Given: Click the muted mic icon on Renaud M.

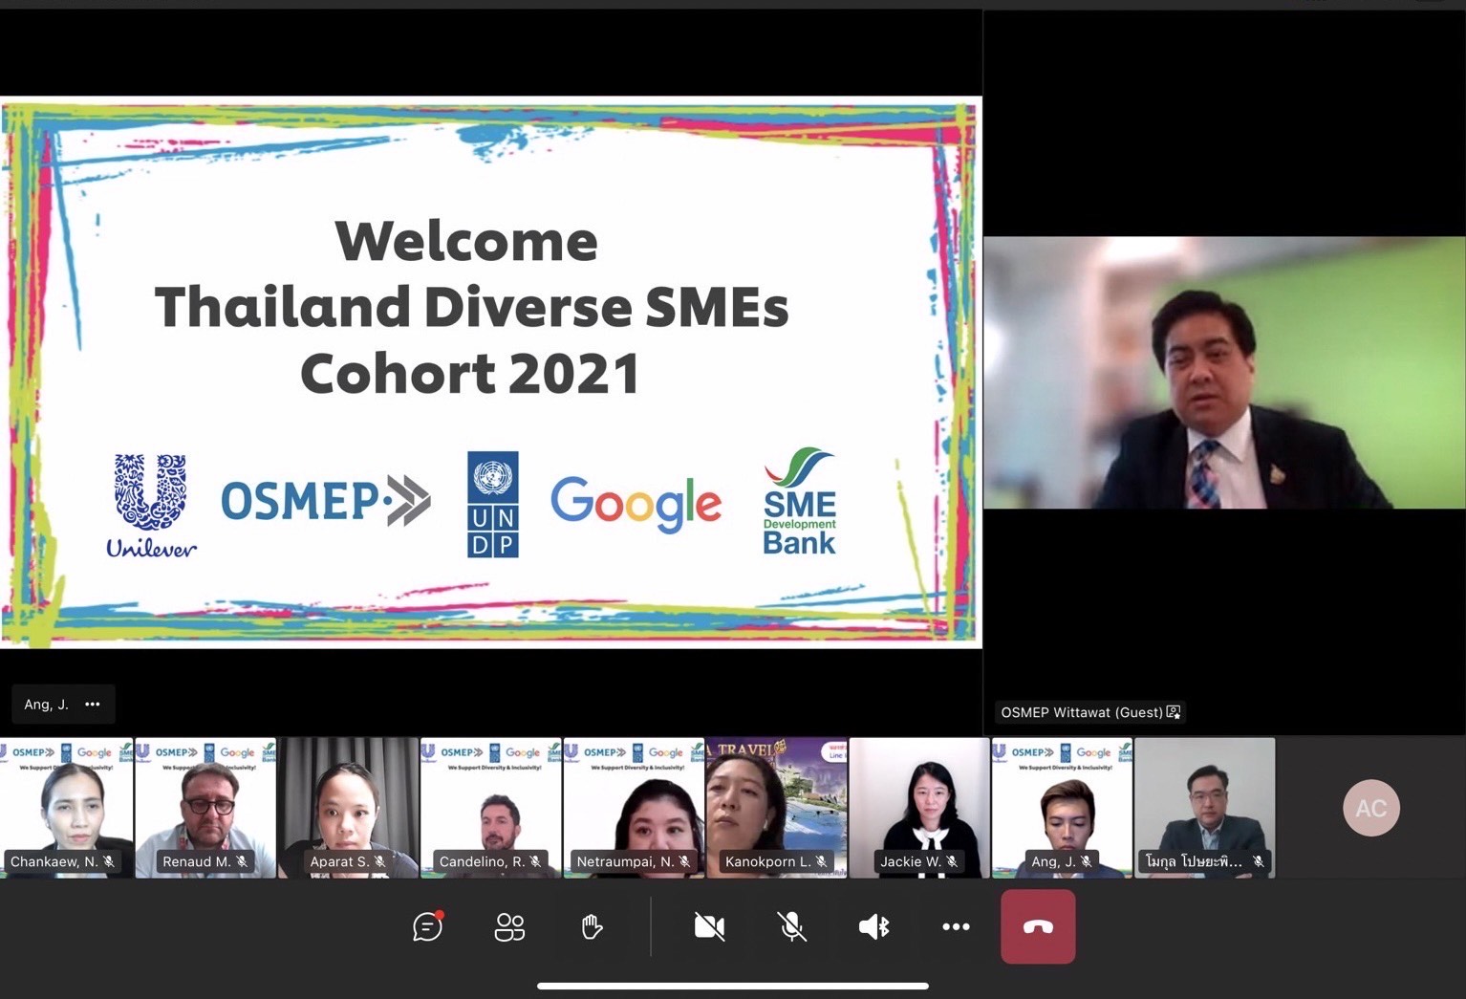Looking at the screenshot, I should click(242, 861).
